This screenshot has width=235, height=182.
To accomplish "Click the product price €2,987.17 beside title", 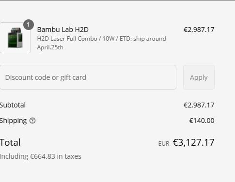I will coord(199,30).
